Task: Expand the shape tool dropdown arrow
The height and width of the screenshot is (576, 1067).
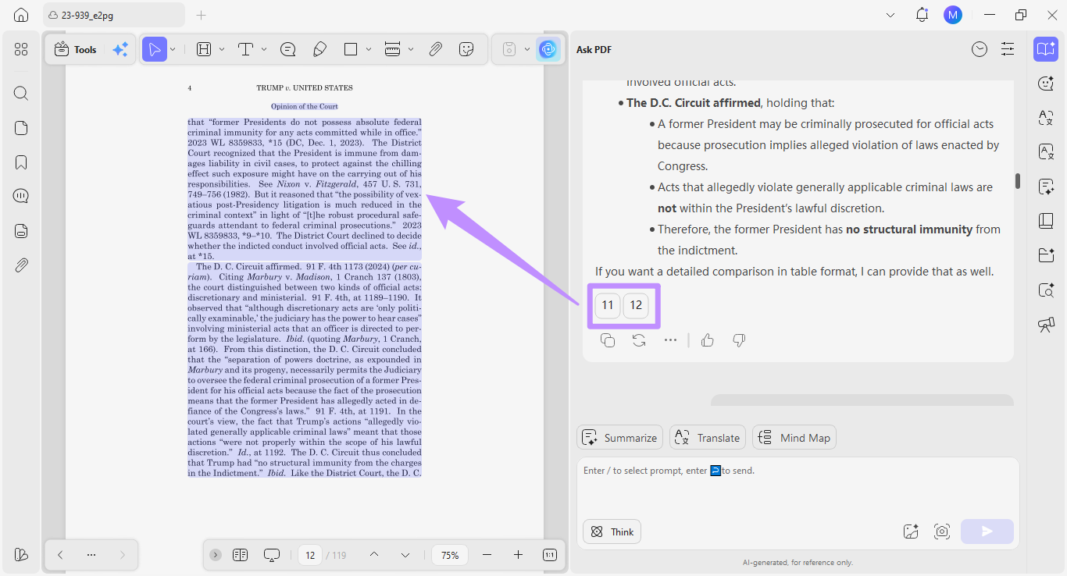Action: click(x=369, y=49)
